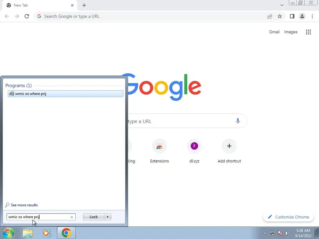Viewport: 319px width, 239px height.
Task: Open tab search dropdown arrow
Action: (x=282, y=5)
